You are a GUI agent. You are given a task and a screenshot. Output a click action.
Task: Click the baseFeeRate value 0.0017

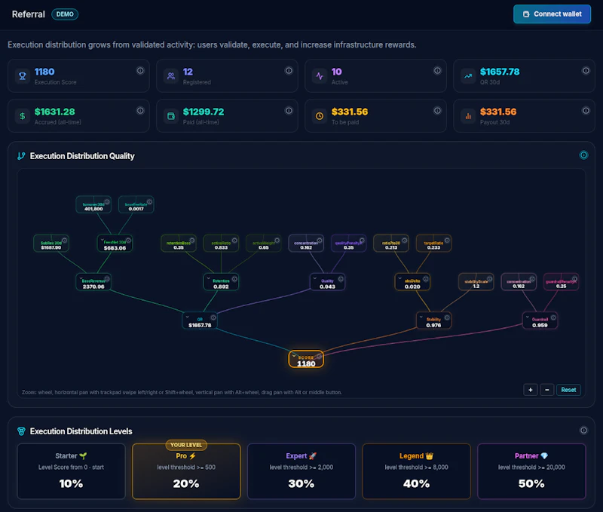coord(136,209)
